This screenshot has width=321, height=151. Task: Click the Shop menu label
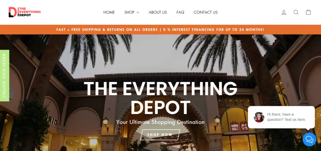click(x=129, y=12)
